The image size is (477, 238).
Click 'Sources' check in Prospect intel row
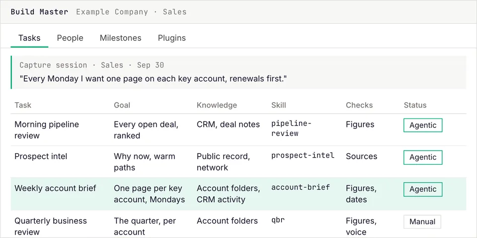(x=361, y=156)
